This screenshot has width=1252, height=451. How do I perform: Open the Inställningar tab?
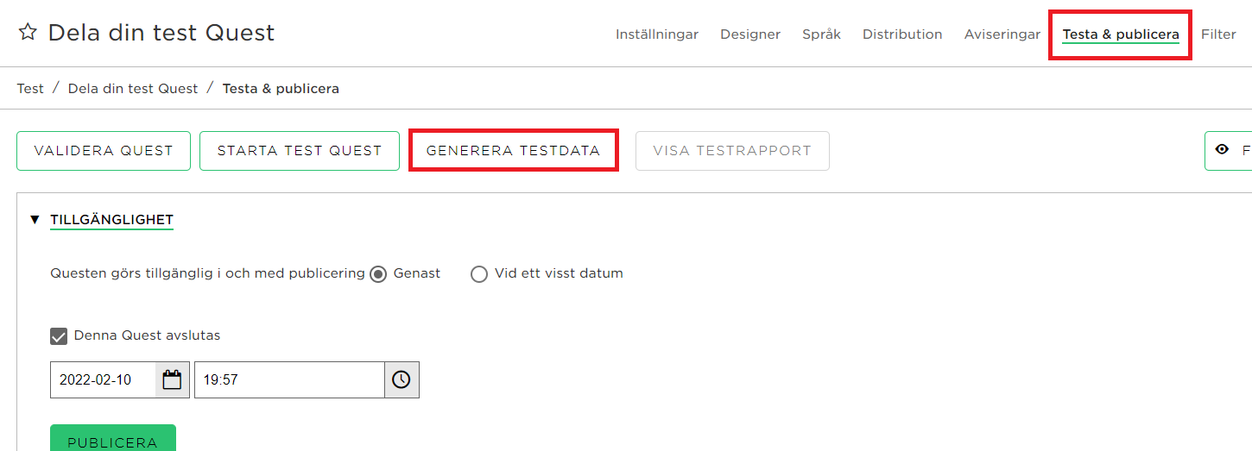point(657,34)
